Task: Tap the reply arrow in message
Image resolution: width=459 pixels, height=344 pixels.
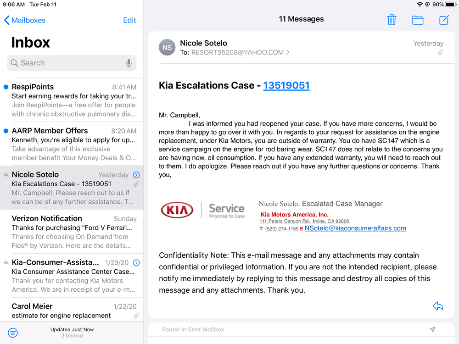Action: pyautogui.click(x=438, y=306)
